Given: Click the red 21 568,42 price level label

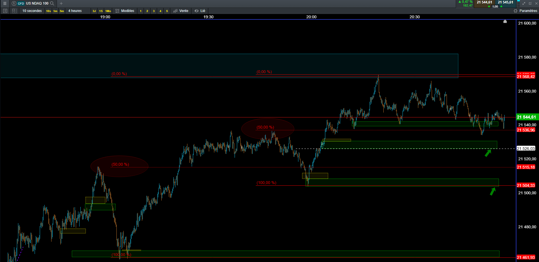Looking at the screenshot, I should click(526, 77).
